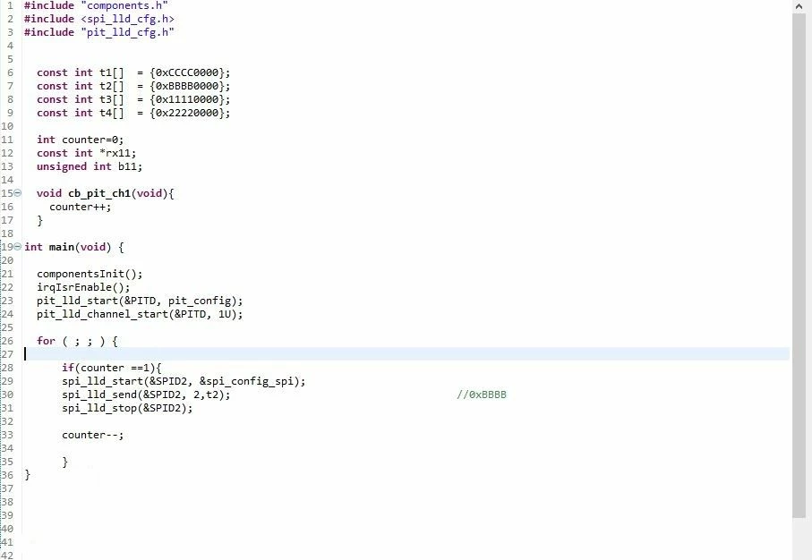This screenshot has width=812, height=560.
Task: Collapse the cb_pit_ch1 function fold marker
Action: 18,193
